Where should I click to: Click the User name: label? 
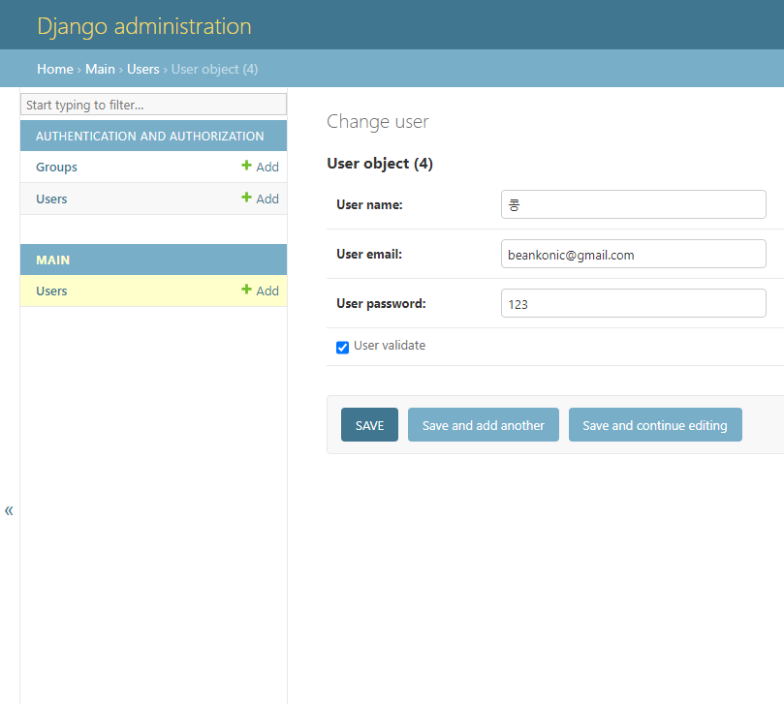[369, 204]
